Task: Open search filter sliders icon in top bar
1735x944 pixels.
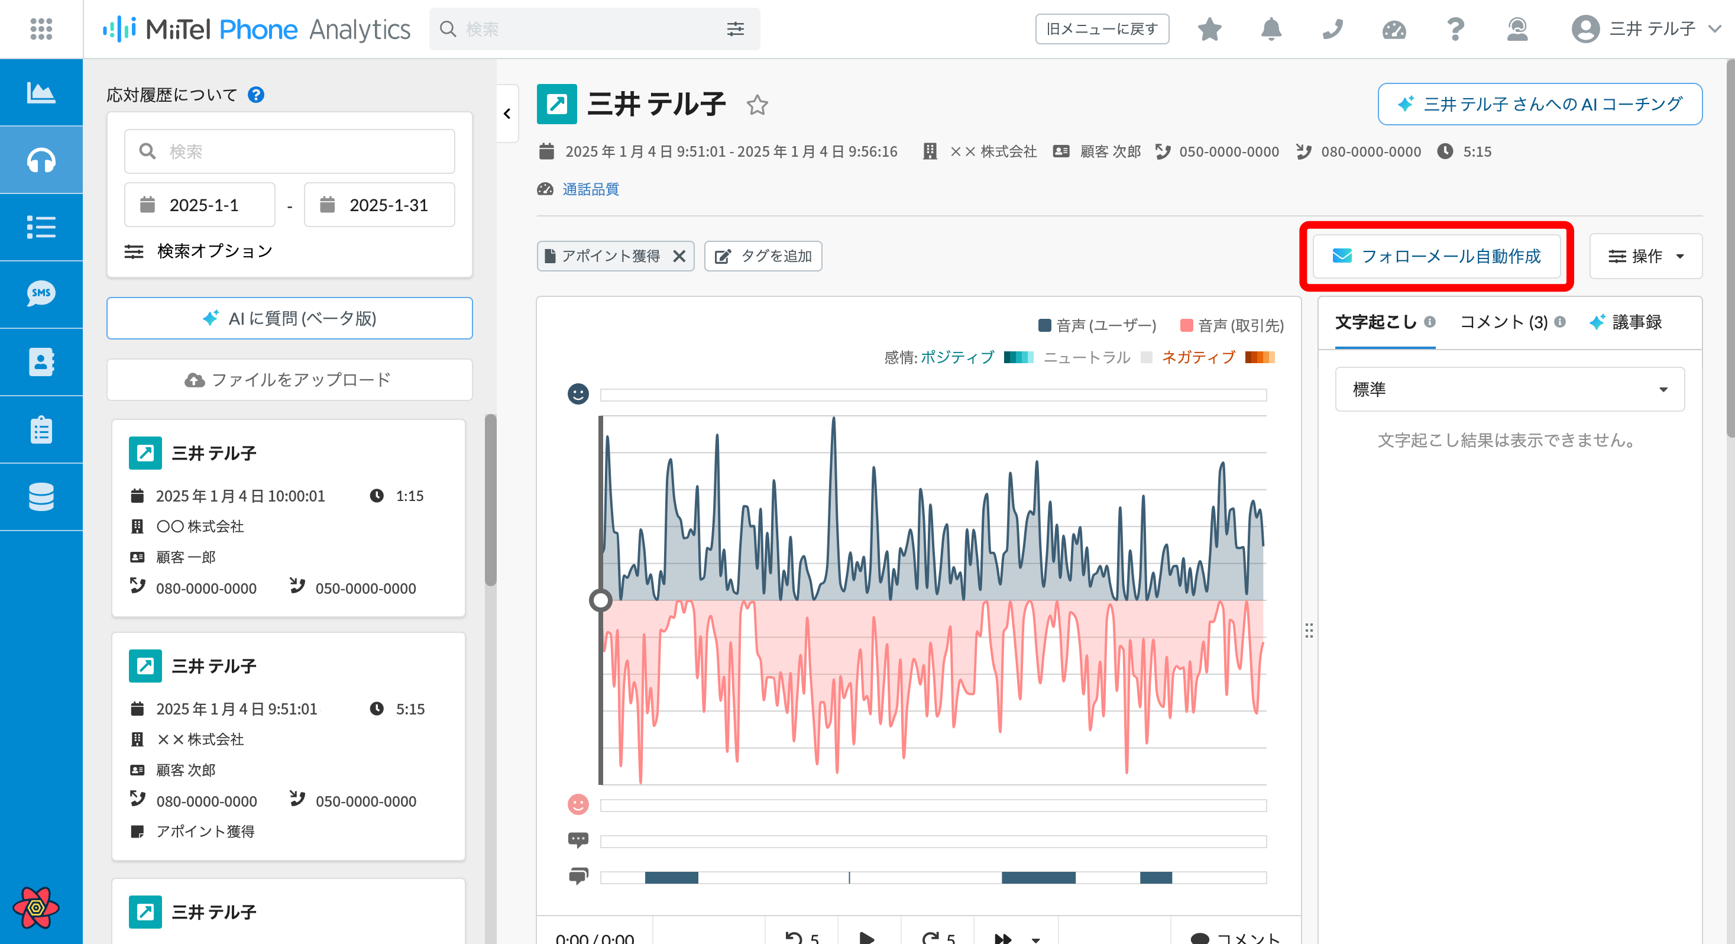Action: 736,29
